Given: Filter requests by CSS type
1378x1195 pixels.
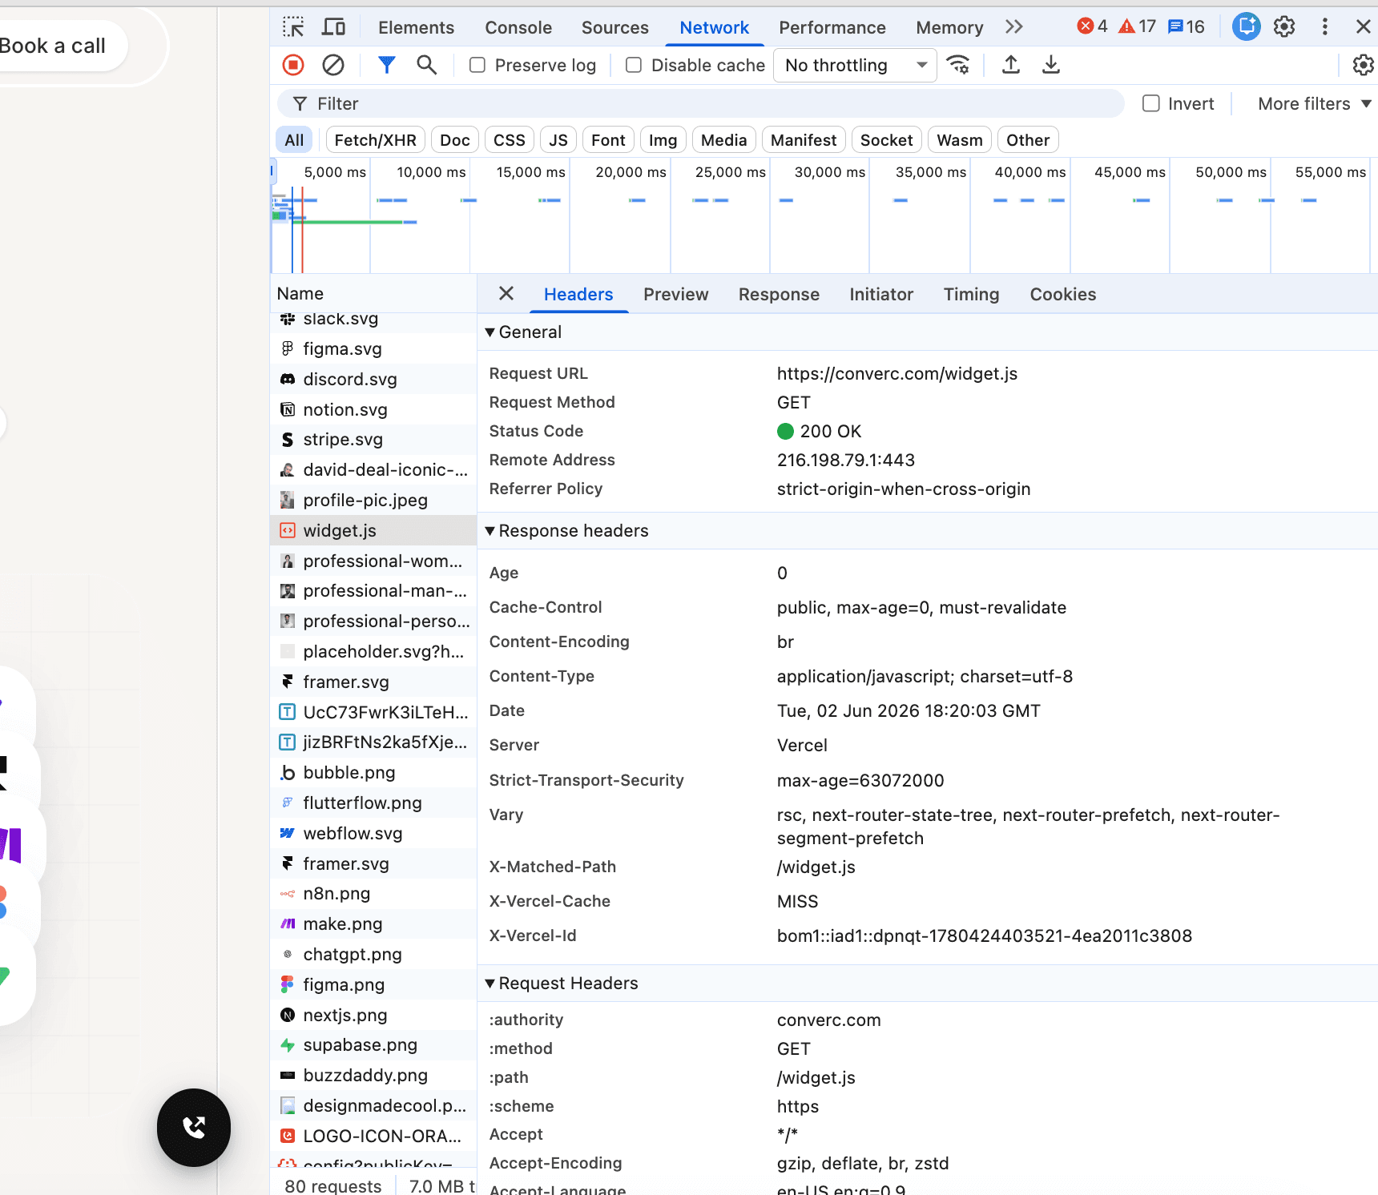Looking at the screenshot, I should [510, 140].
